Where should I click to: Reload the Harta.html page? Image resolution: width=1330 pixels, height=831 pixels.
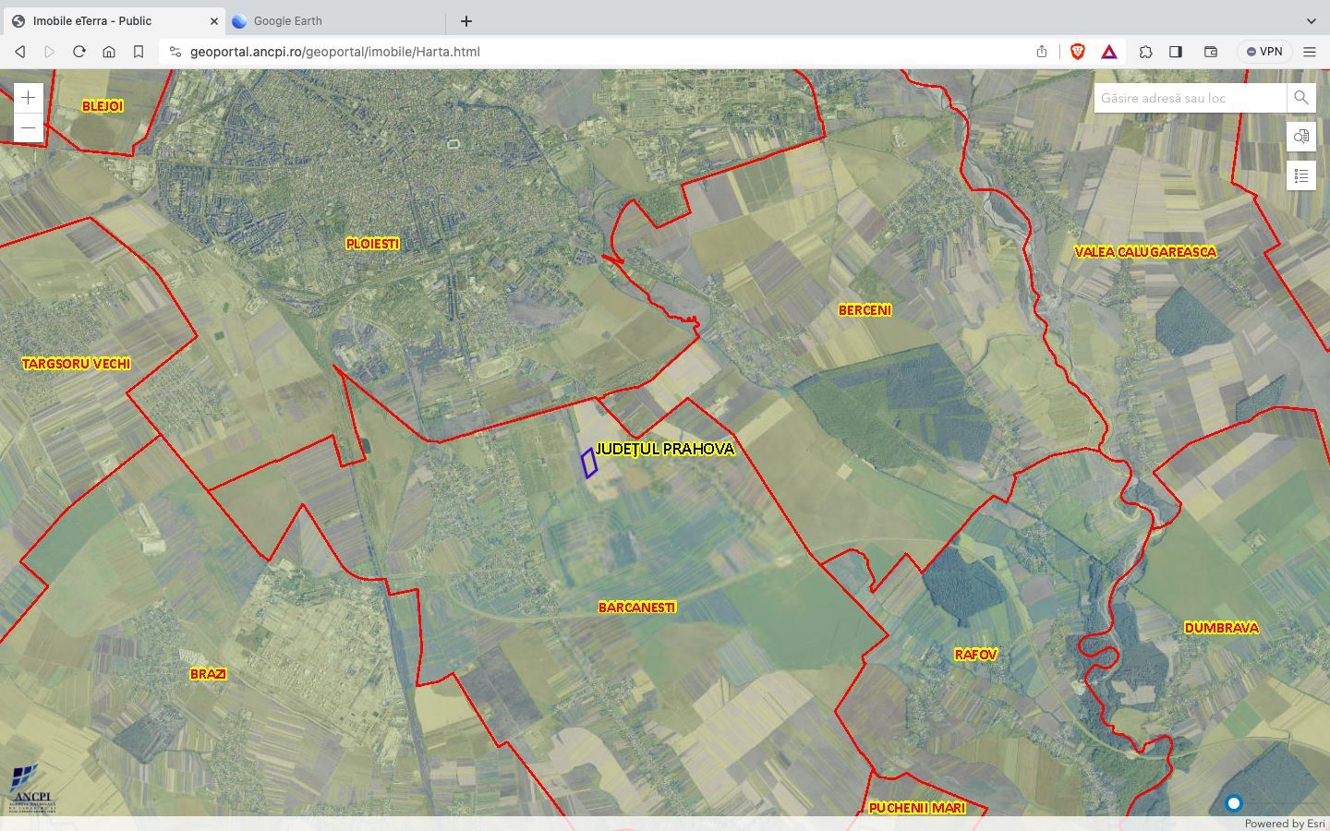[79, 52]
